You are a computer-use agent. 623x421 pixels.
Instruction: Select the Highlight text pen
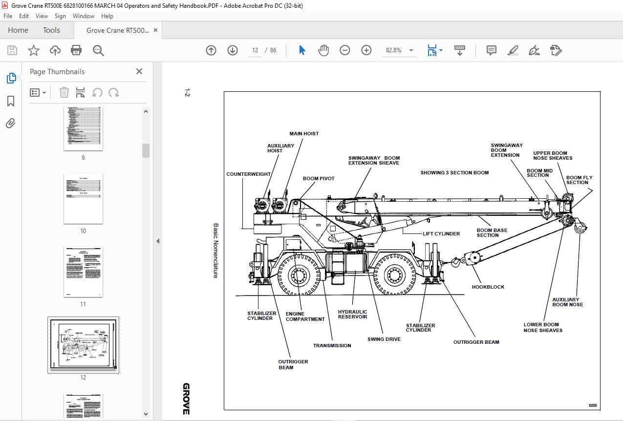coord(513,50)
